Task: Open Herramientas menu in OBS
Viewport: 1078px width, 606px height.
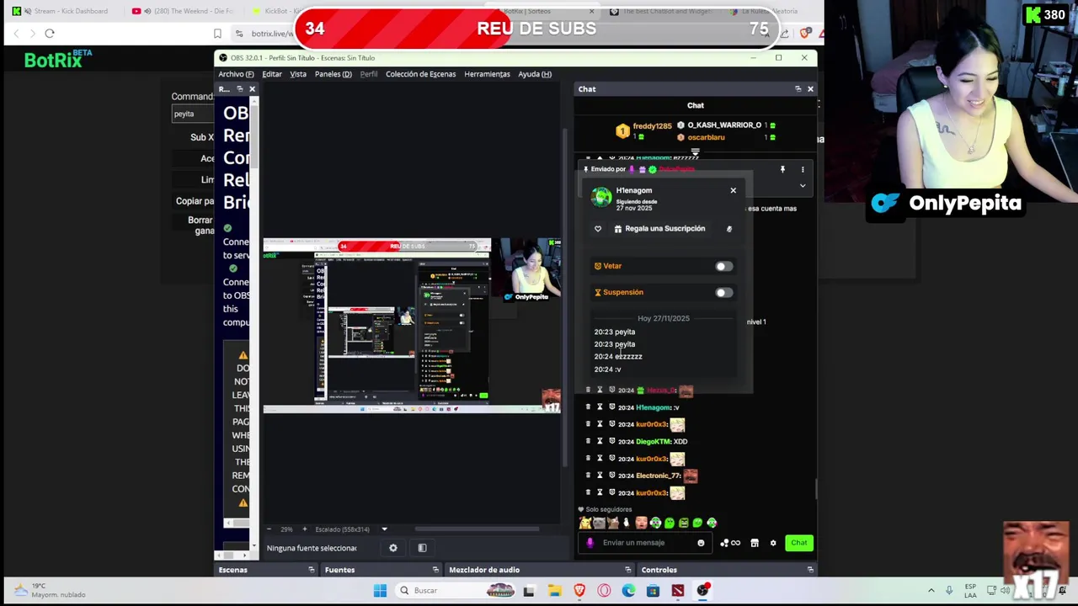Action: pyautogui.click(x=487, y=74)
